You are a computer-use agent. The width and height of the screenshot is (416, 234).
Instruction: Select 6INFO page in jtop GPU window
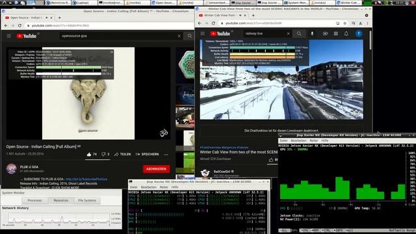(338, 230)
